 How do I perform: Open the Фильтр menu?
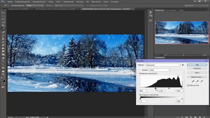[x=80, y=2]
